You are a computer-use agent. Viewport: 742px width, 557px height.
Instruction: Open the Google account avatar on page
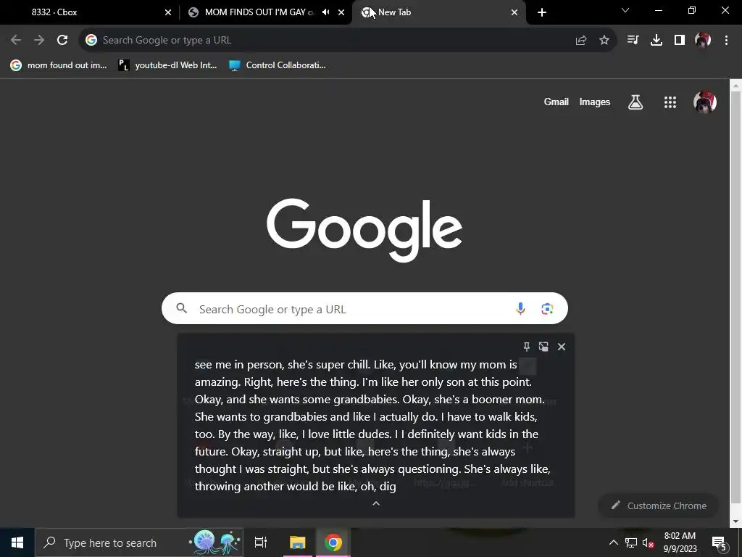pos(705,102)
